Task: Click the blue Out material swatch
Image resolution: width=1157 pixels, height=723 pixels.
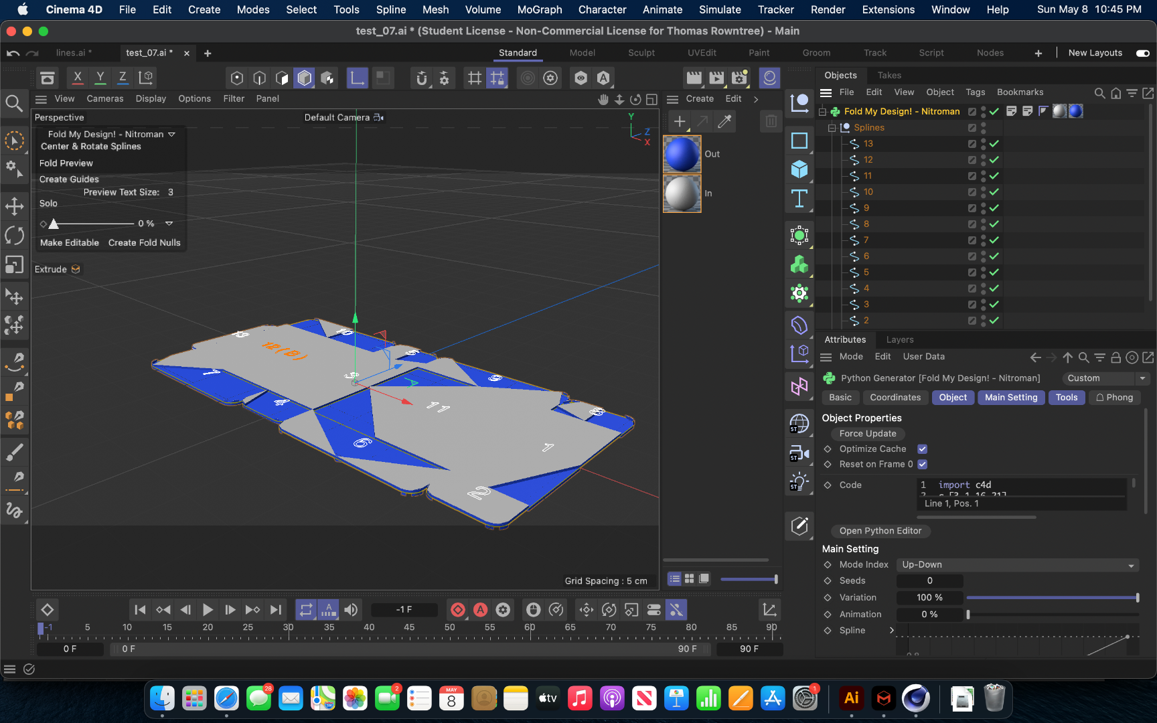Action: 682,154
